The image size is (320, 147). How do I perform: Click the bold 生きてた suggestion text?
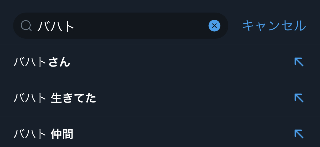click(73, 98)
